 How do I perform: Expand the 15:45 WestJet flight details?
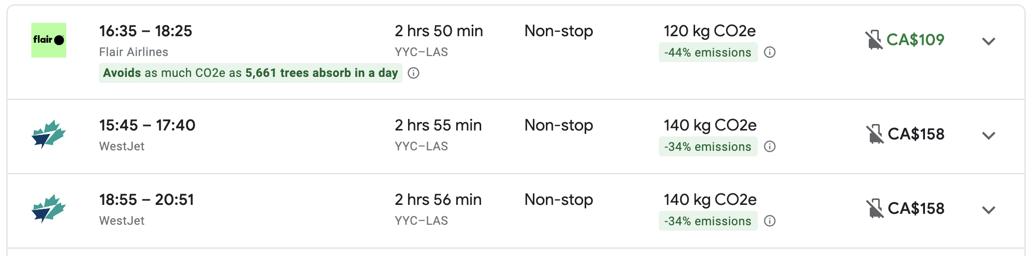pyautogui.click(x=989, y=135)
